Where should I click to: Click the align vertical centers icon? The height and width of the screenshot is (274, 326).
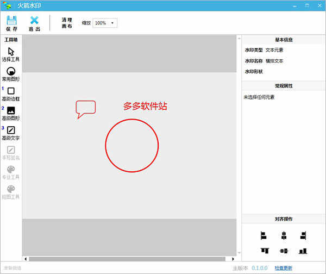coord(284,251)
